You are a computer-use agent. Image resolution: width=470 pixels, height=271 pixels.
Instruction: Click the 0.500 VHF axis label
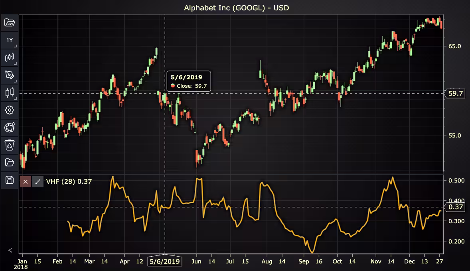[x=456, y=181]
